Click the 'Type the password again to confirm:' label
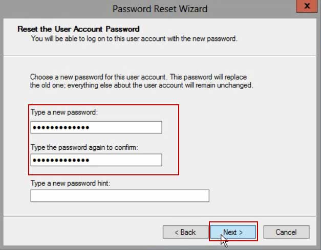The image size is (321, 250). [84, 147]
